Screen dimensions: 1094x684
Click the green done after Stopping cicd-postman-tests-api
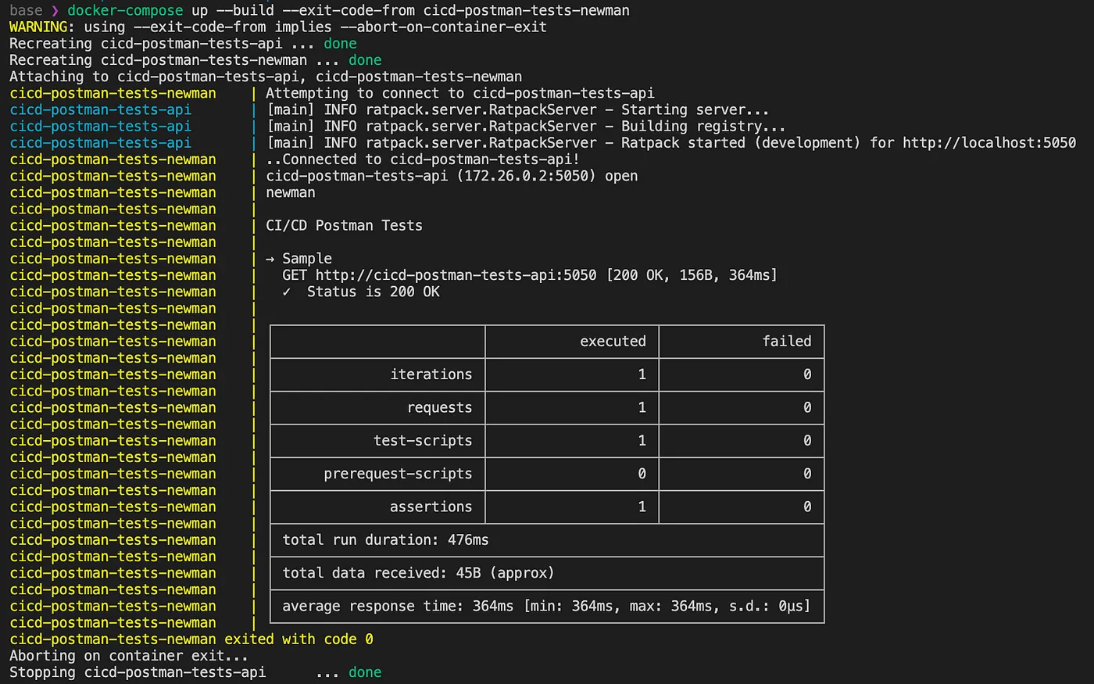tap(365, 672)
